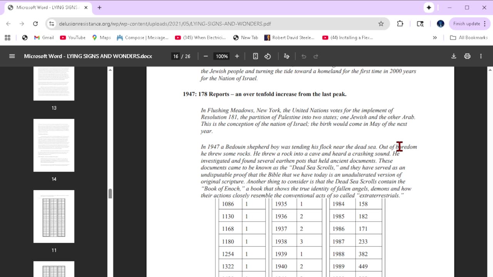Open the Chrome profile avatar
This screenshot has height=277, width=493.
point(441,23)
